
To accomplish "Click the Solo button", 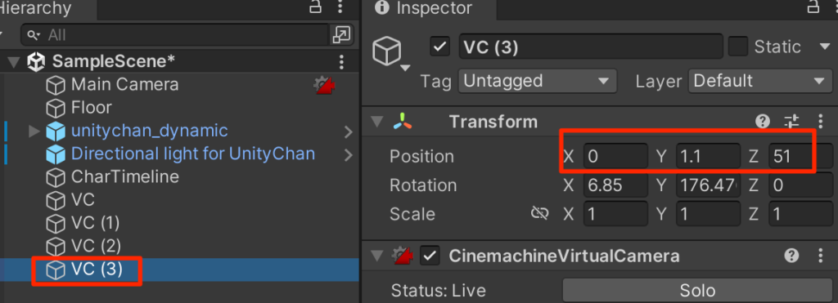I will pyautogui.click(x=697, y=290).
